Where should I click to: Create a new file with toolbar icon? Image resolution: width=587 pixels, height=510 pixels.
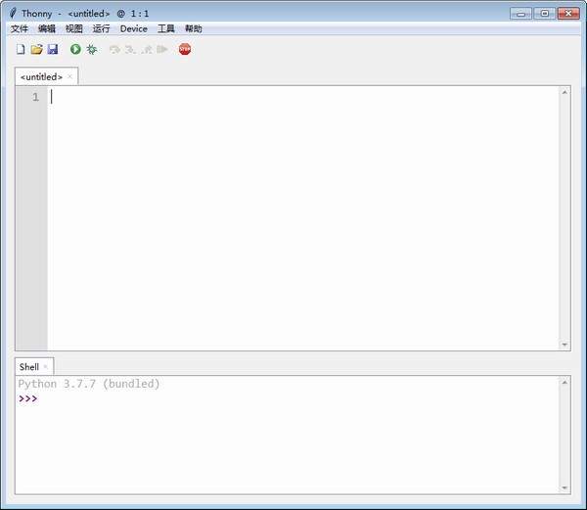tap(21, 49)
